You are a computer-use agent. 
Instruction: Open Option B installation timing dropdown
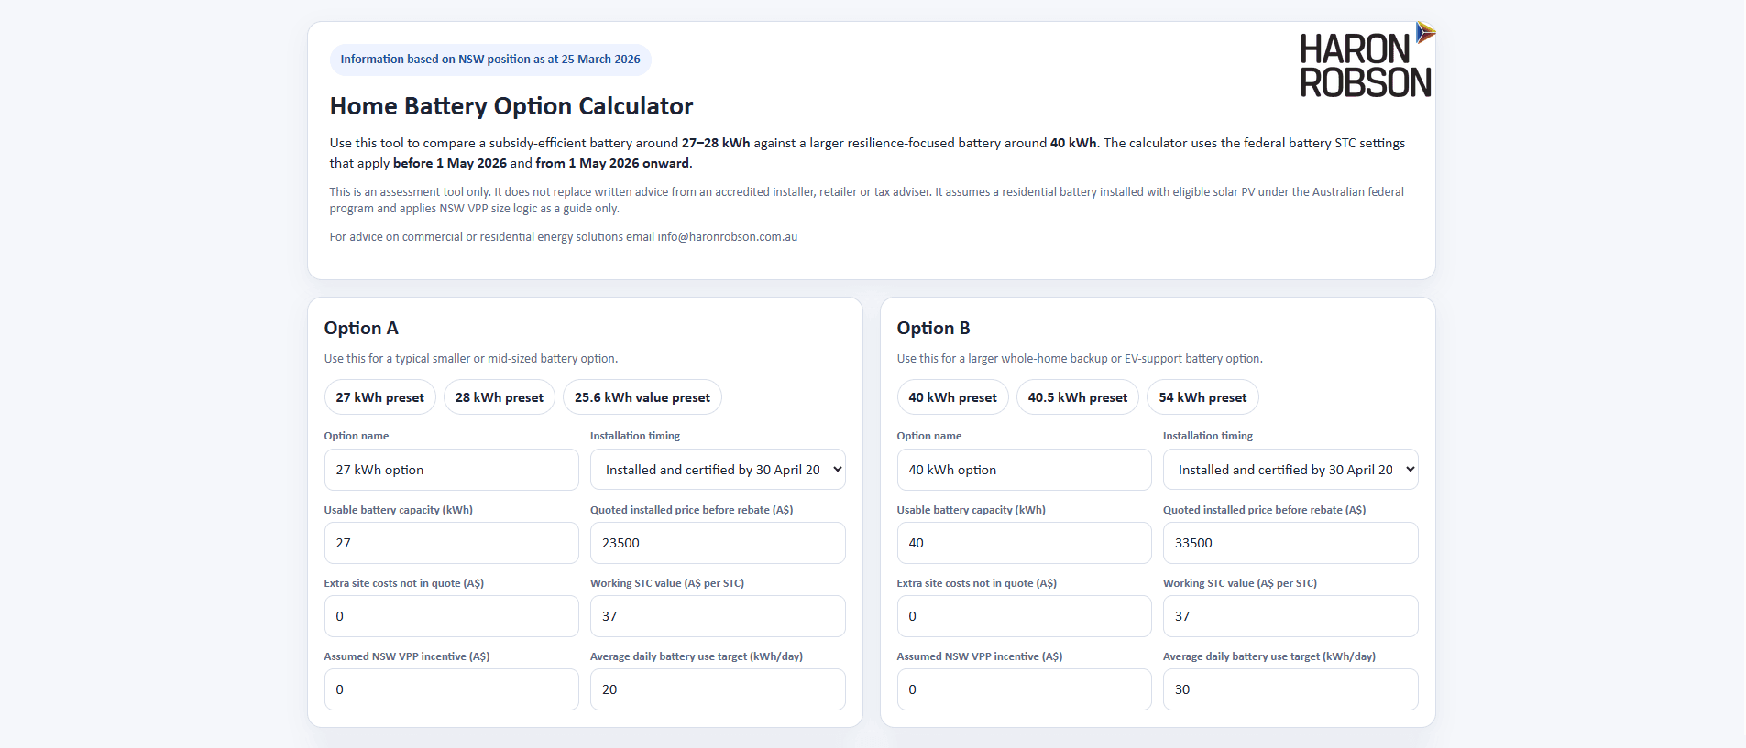coord(1290,470)
